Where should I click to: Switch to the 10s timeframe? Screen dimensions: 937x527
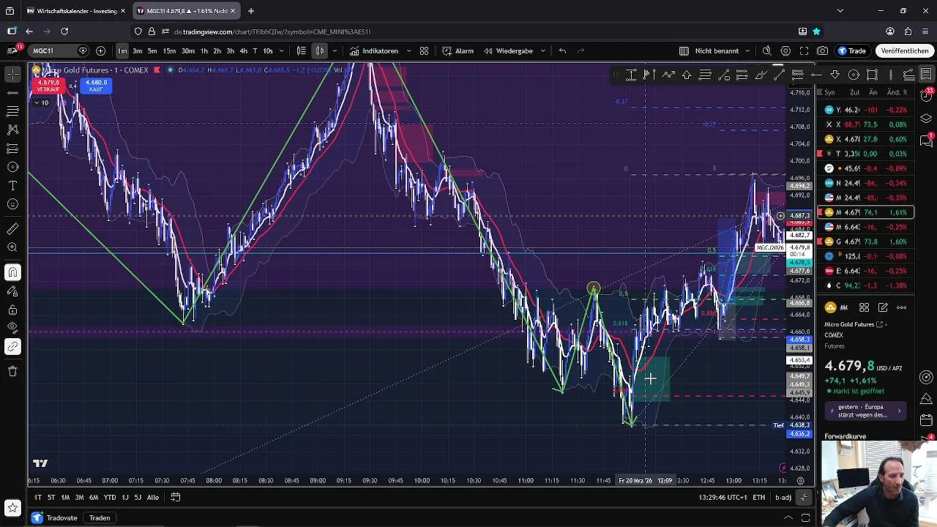268,51
